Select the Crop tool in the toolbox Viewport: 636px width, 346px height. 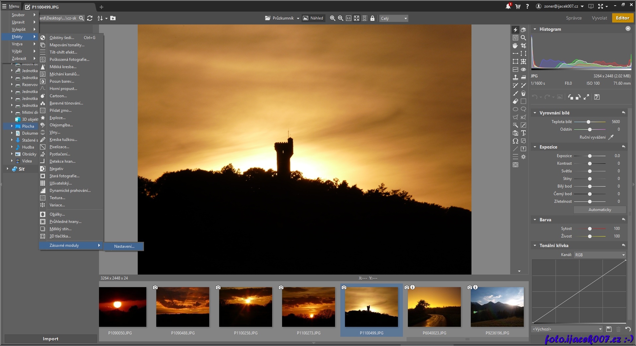[523, 46]
